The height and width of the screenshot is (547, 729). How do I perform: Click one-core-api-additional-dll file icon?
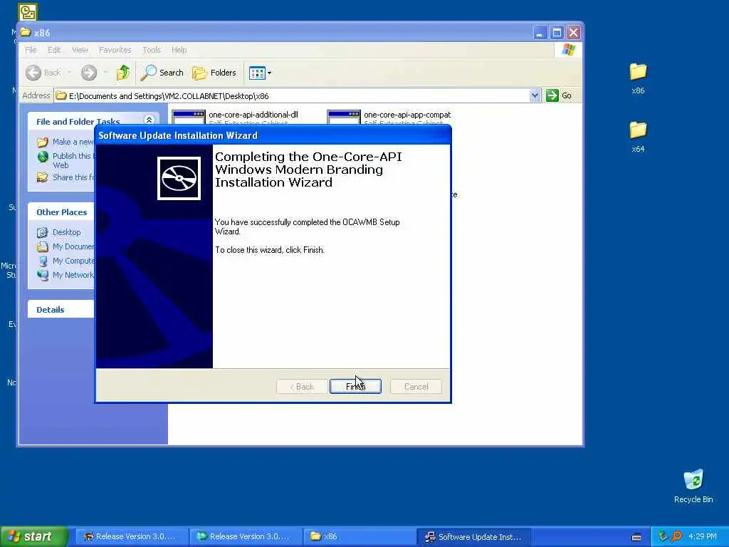(x=188, y=118)
